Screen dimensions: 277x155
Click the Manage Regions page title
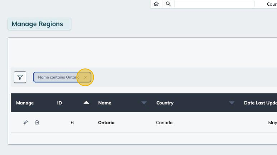(37, 24)
